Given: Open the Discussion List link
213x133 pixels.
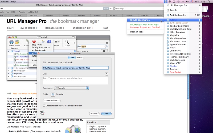Looking at the screenshot, I should click(x=82, y=28).
